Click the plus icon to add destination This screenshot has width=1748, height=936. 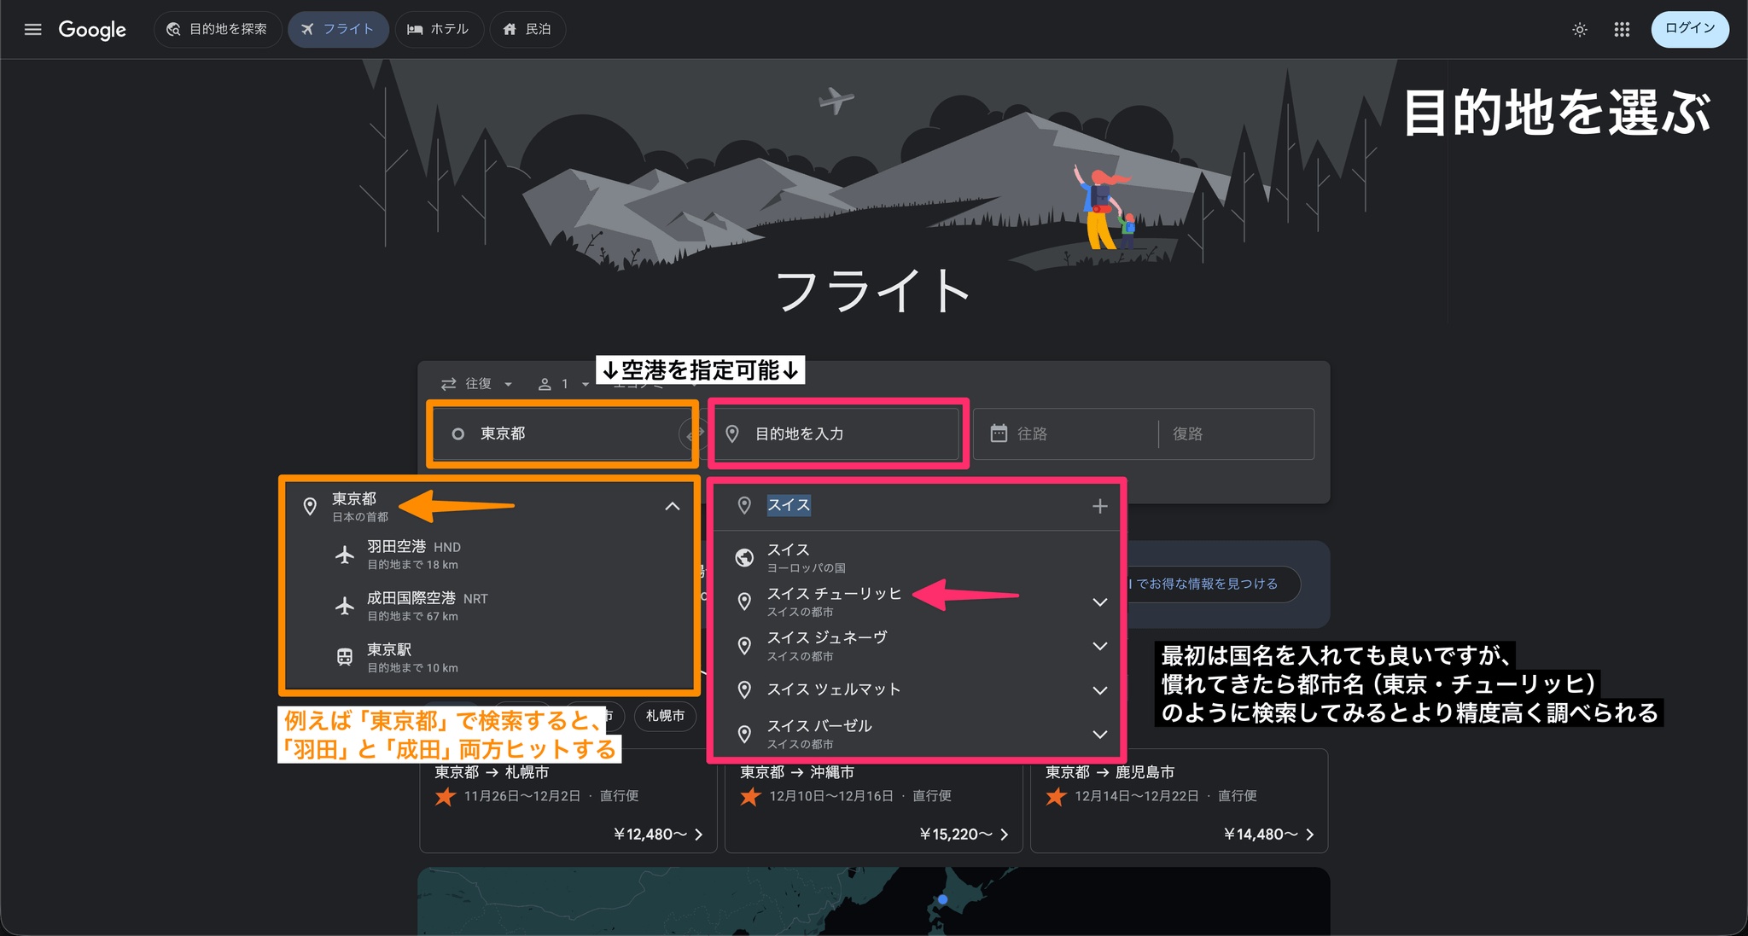[1100, 506]
